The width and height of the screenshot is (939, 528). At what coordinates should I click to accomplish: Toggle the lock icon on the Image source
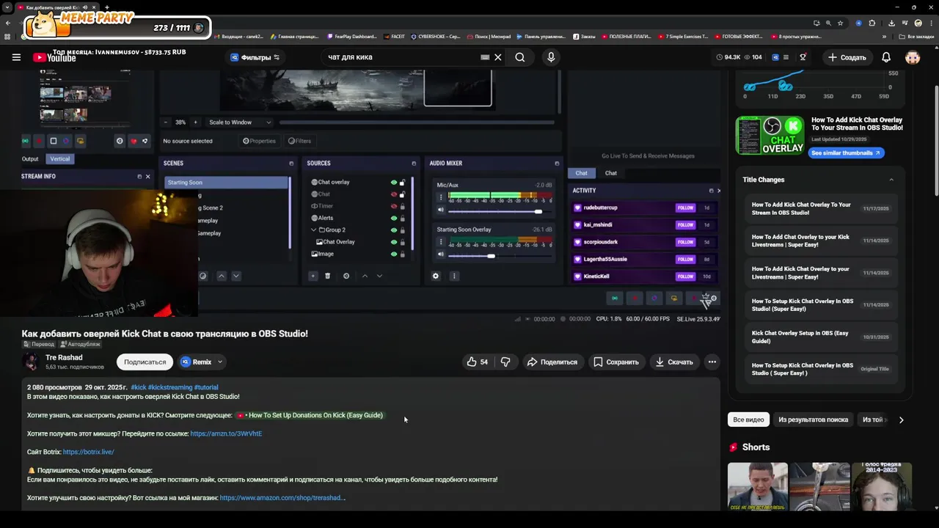click(402, 254)
